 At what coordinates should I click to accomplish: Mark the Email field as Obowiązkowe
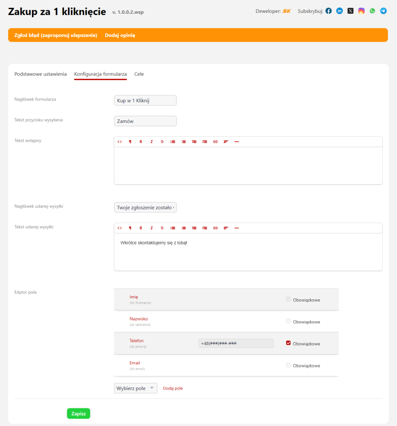click(x=288, y=365)
